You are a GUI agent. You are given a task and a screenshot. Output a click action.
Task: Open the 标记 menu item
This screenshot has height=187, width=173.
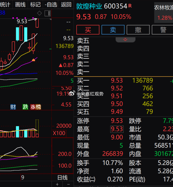(36, 5)
